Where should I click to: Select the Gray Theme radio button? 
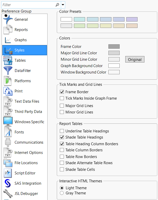[62, 193]
